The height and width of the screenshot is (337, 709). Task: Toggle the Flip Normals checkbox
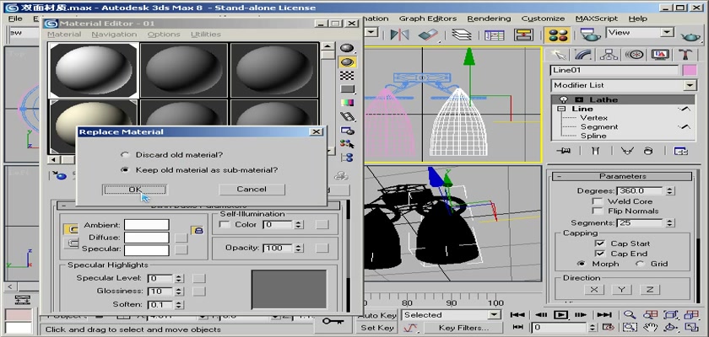(598, 211)
